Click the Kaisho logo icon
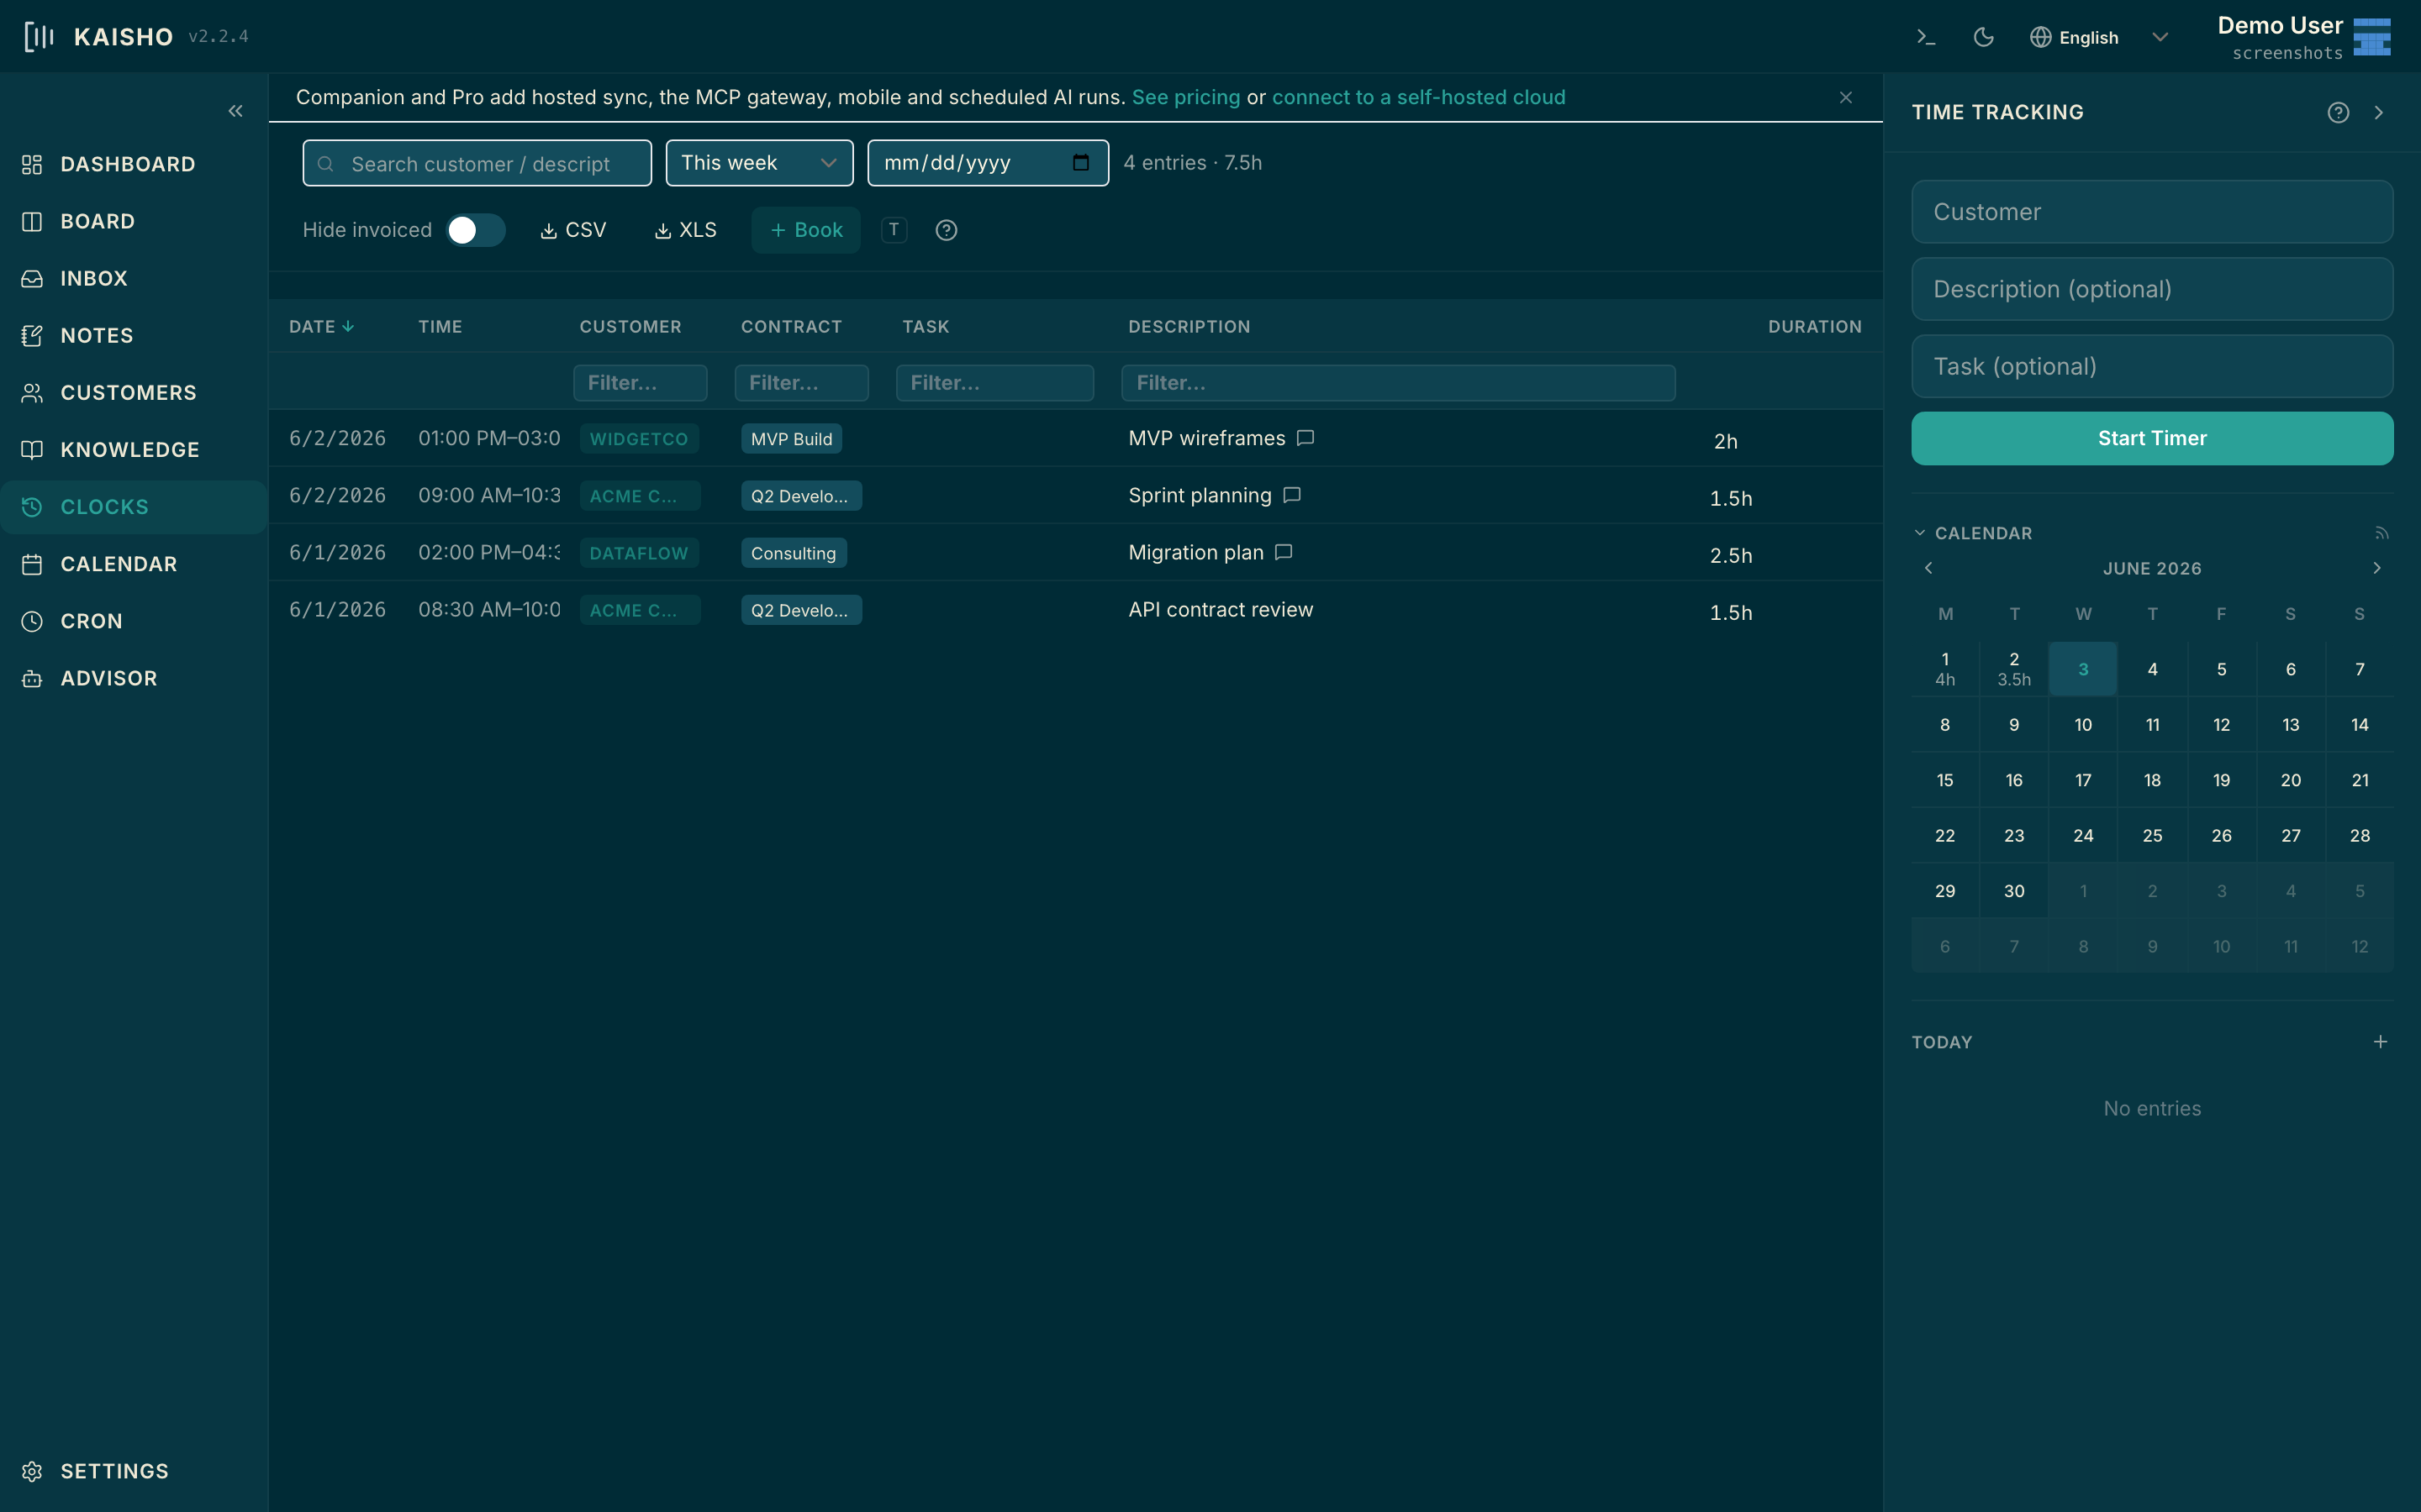This screenshot has width=2421, height=1512. point(39,37)
